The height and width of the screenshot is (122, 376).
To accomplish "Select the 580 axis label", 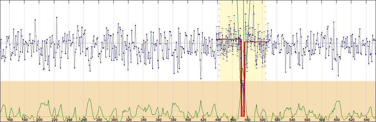I will pyautogui.click(x=322, y=120).
